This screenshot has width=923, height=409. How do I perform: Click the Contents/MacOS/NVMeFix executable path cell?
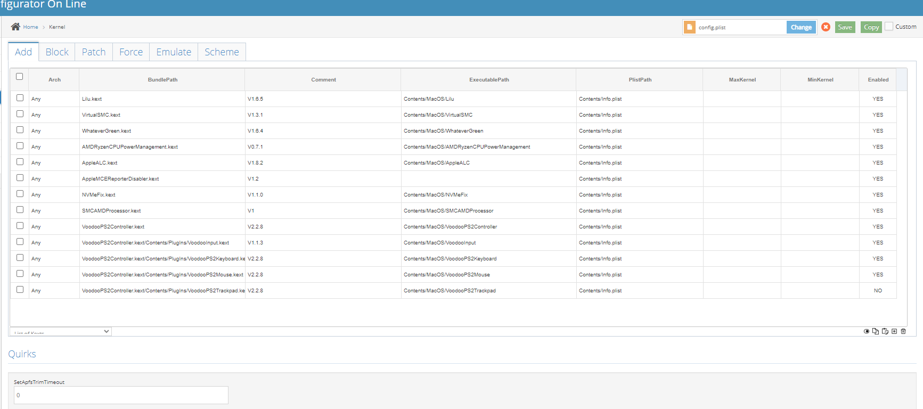point(489,195)
